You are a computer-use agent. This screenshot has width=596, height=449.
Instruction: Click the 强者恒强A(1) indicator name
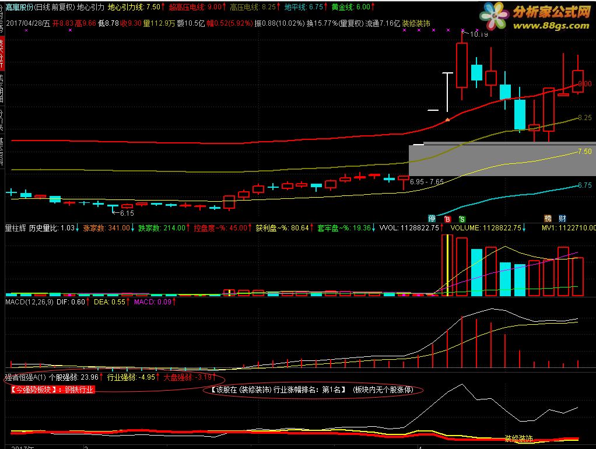pyautogui.click(x=26, y=377)
